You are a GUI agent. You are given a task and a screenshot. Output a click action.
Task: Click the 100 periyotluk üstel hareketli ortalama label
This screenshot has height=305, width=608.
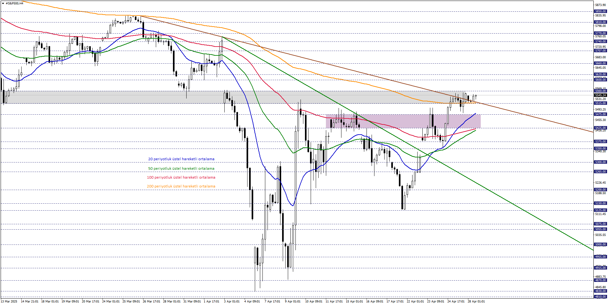tap(181, 177)
